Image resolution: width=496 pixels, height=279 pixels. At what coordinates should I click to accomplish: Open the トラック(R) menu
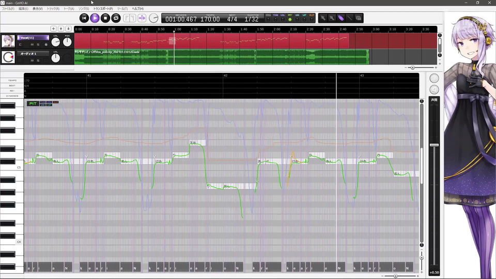pos(53,9)
